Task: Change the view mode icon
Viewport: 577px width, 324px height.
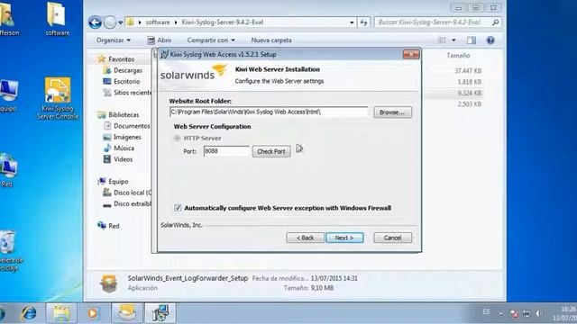Action: (x=443, y=40)
